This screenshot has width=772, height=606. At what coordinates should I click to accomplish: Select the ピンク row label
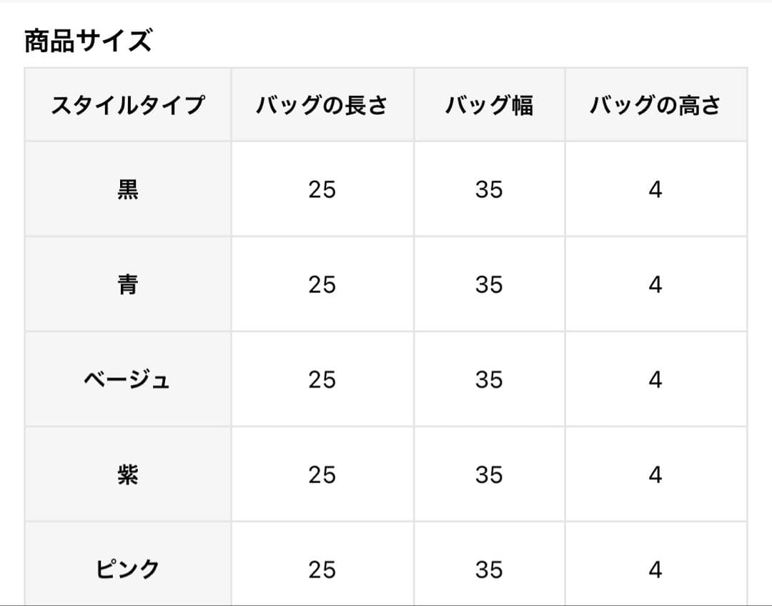tap(127, 570)
